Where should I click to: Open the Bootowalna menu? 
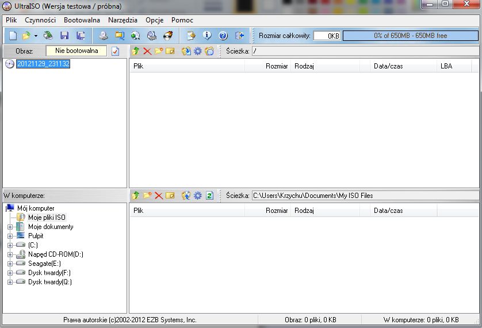(x=82, y=20)
